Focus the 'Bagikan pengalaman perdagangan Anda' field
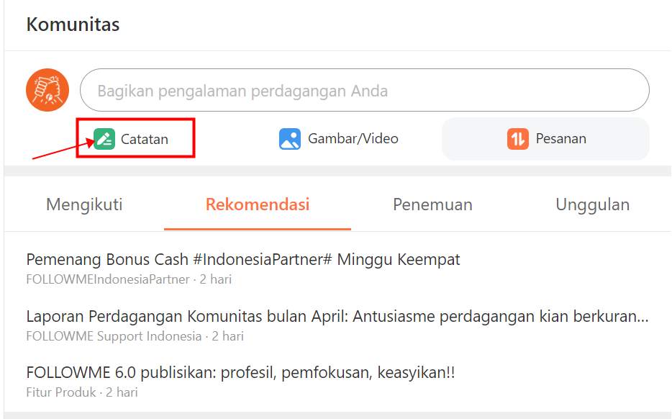This screenshot has height=419, width=672. click(x=364, y=90)
